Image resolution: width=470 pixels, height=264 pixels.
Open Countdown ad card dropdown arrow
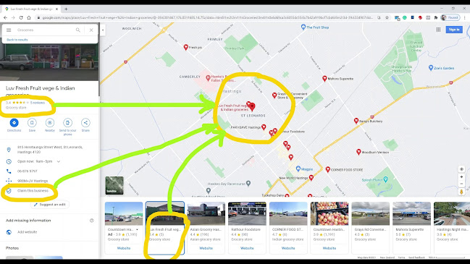(x=138, y=229)
